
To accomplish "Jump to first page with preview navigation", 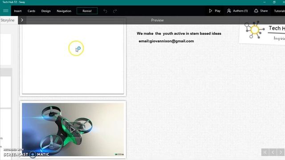I will pyautogui.click(x=265, y=152).
